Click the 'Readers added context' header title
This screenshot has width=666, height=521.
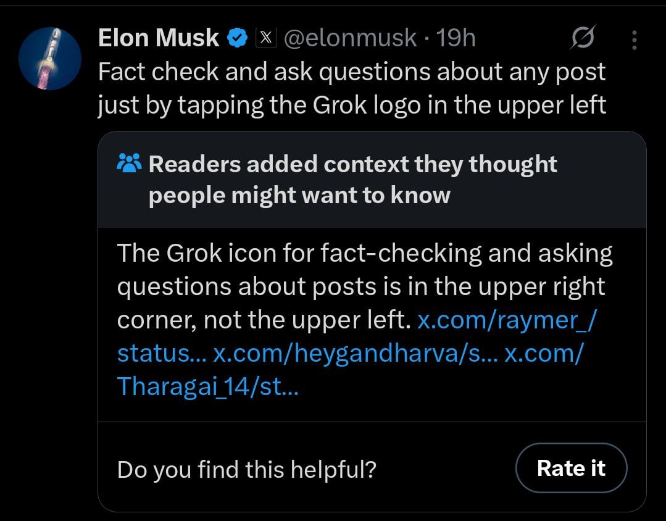click(x=352, y=180)
